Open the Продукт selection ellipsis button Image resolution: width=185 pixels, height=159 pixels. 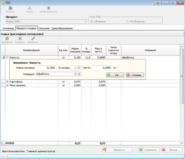click(x=85, y=21)
